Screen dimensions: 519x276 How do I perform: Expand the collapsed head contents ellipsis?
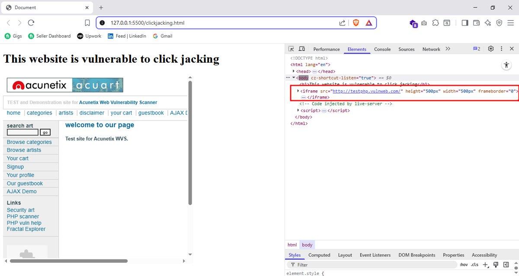[x=315, y=72]
